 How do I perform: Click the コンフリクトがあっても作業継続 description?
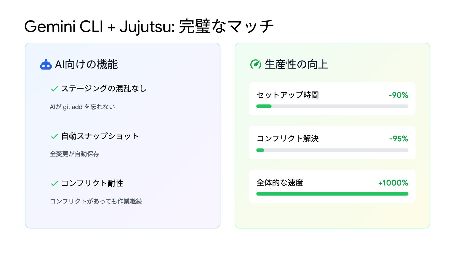pos(96,201)
